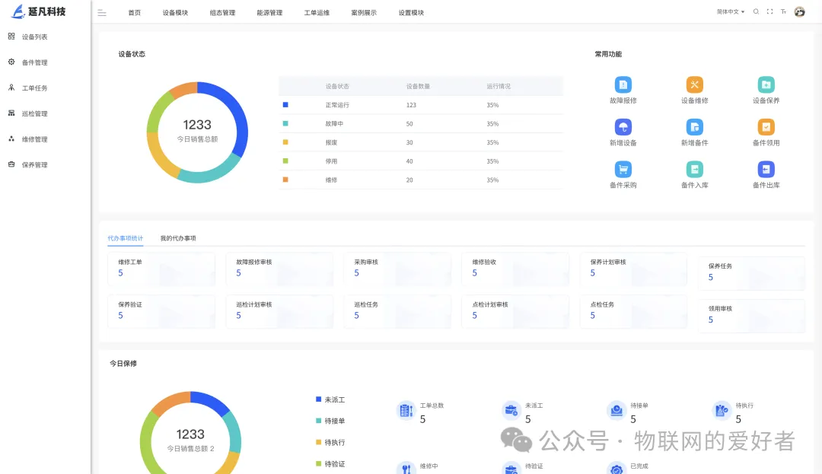Click the 待执行 statistic icon
This screenshot has width=822, height=474.
(722, 411)
